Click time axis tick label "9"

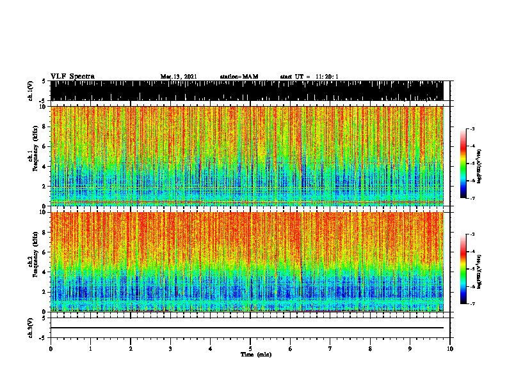(410, 349)
